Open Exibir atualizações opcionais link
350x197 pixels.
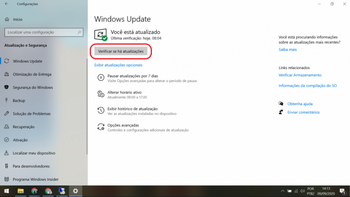click(118, 65)
